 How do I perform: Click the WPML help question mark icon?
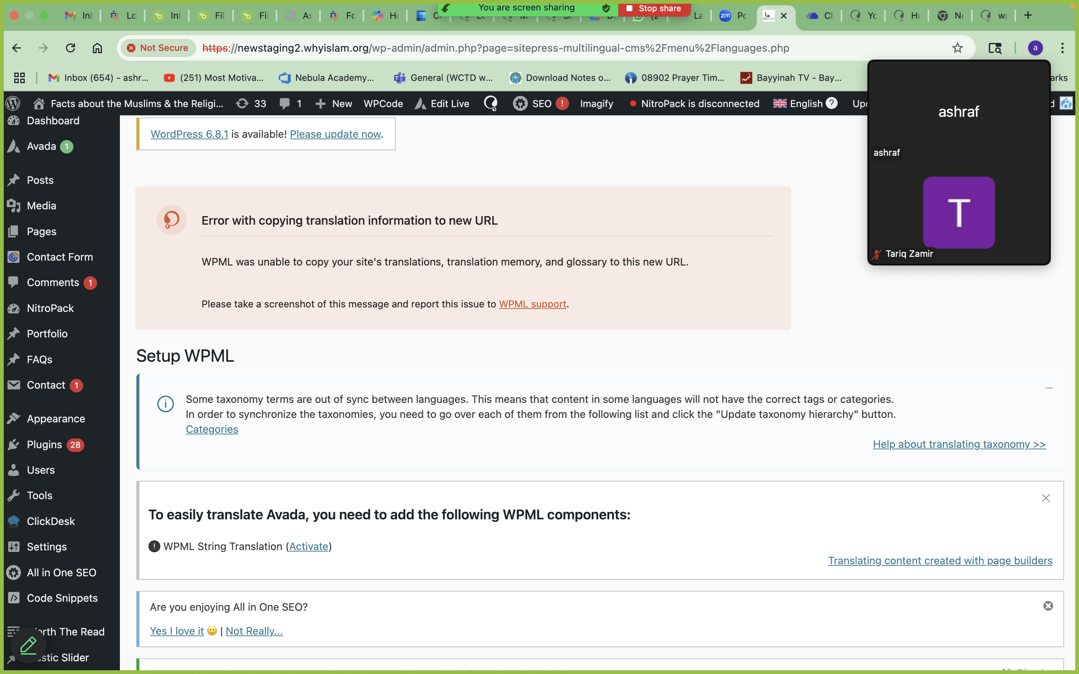click(831, 103)
